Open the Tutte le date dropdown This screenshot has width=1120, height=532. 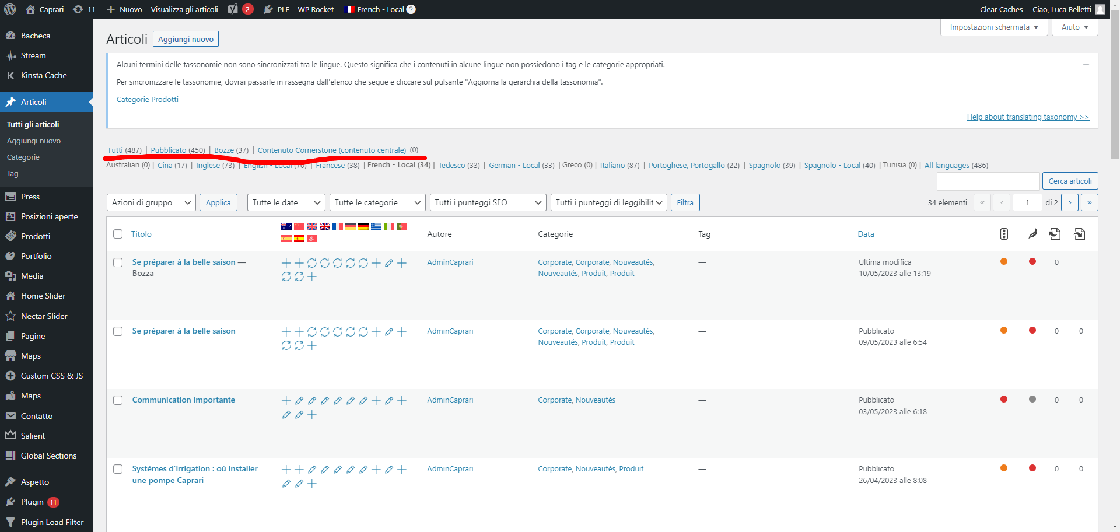[286, 202]
